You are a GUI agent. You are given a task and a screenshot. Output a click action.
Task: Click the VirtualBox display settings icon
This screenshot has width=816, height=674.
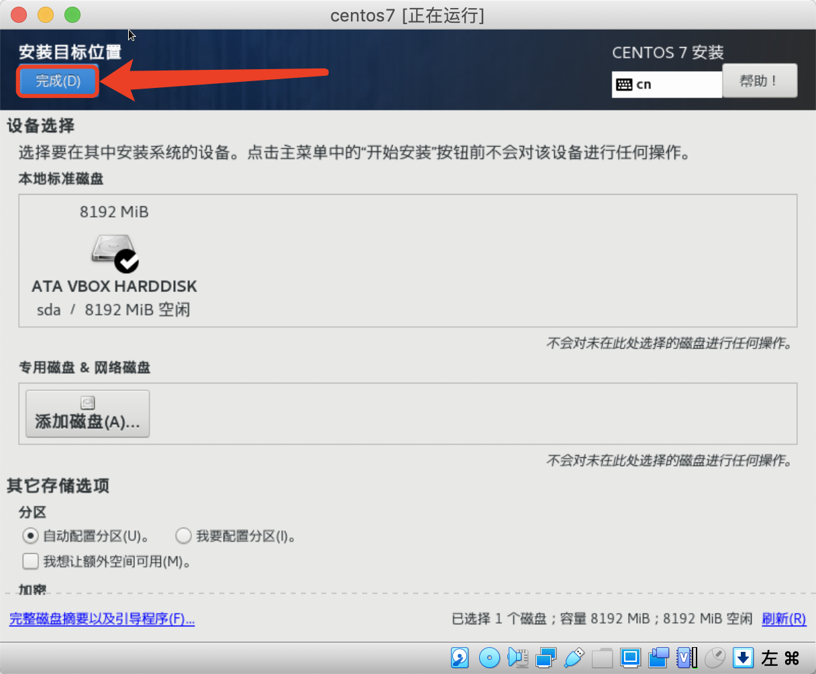click(x=630, y=658)
